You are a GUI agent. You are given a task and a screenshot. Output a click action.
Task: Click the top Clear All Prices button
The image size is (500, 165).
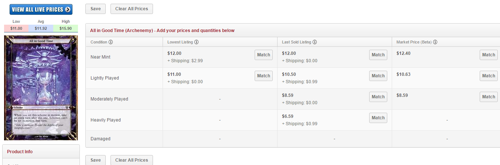coord(132,9)
